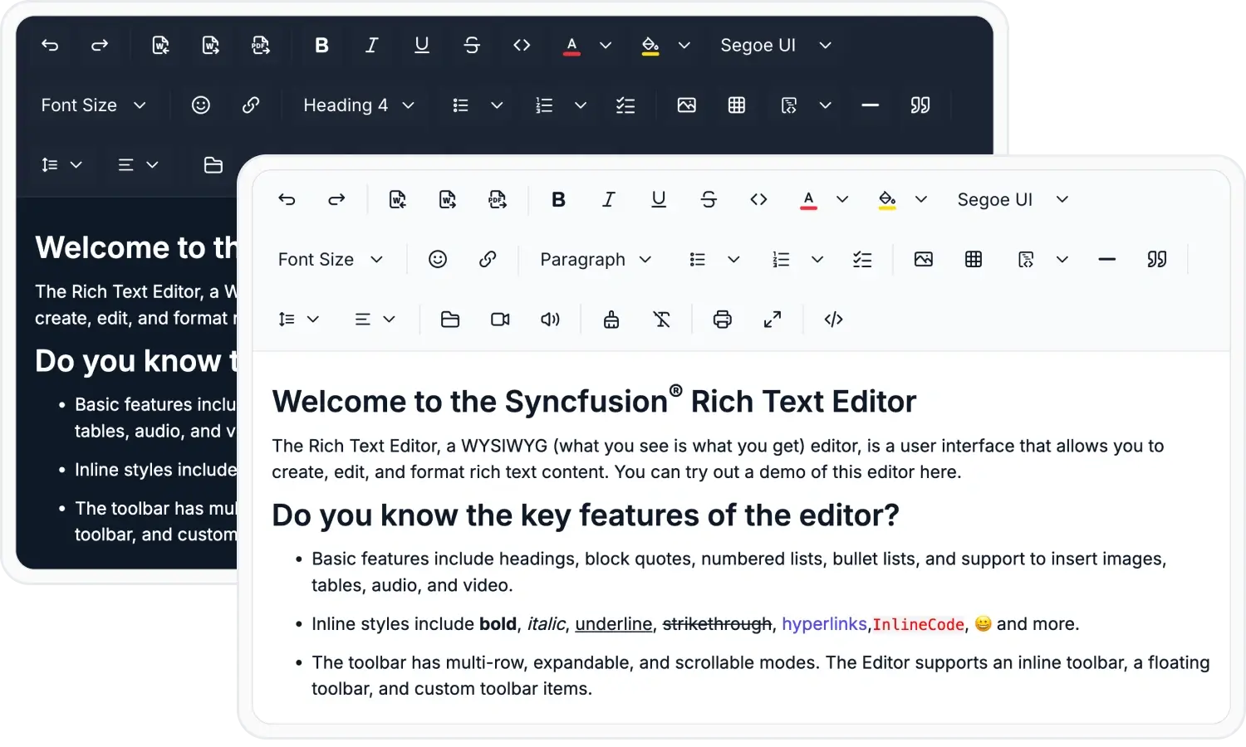
Task: Toggle Strikethrough in the light editor
Action: tap(709, 200)
